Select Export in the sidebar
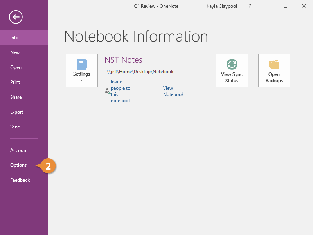The image size is (313, 235). pos(24,112)
